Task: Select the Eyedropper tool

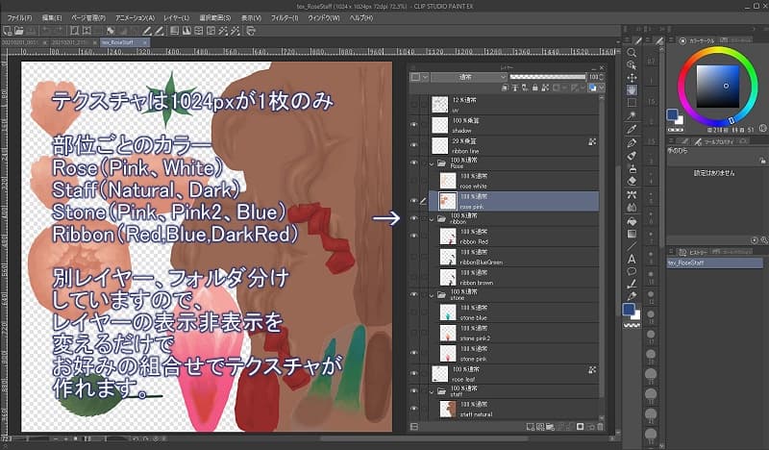Action: coord(632,129)
